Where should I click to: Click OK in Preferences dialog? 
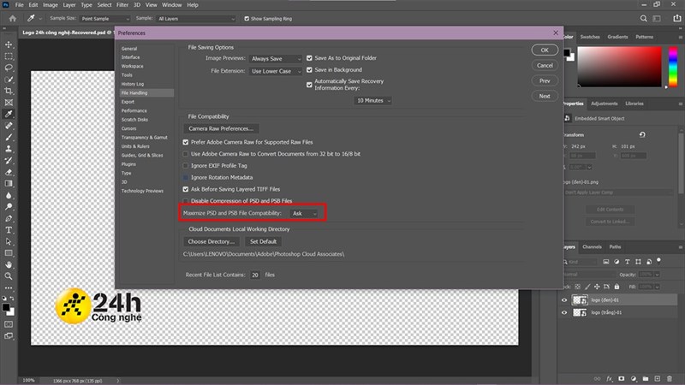click(545, 50)
